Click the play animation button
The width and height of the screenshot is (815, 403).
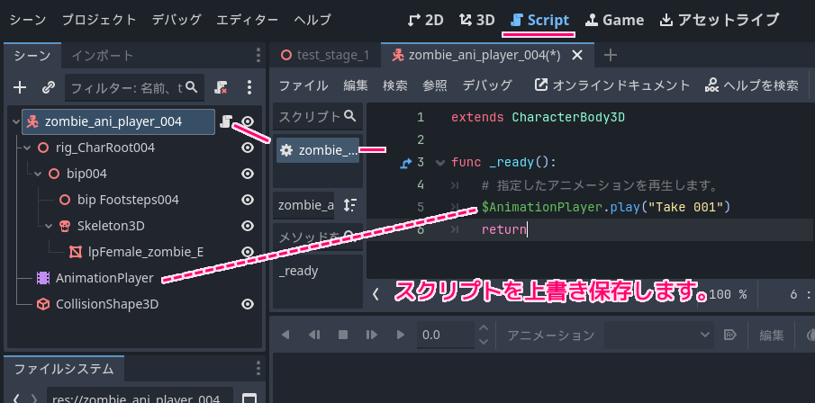pyautogui.click(x=401, y=335)
